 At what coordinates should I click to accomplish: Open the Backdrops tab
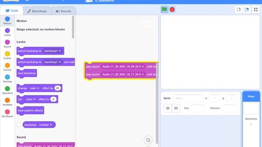[37, 11]
